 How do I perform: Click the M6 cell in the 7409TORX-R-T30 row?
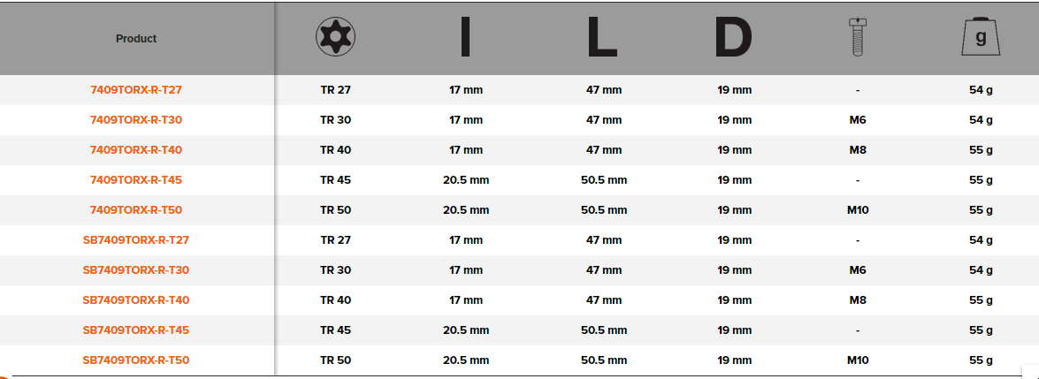click(857, 120)
